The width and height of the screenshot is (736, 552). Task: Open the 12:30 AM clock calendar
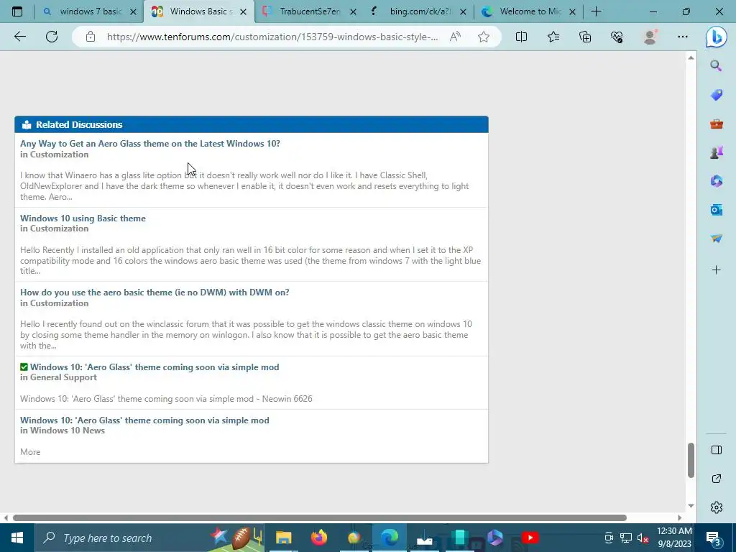[x=674, y=538]
